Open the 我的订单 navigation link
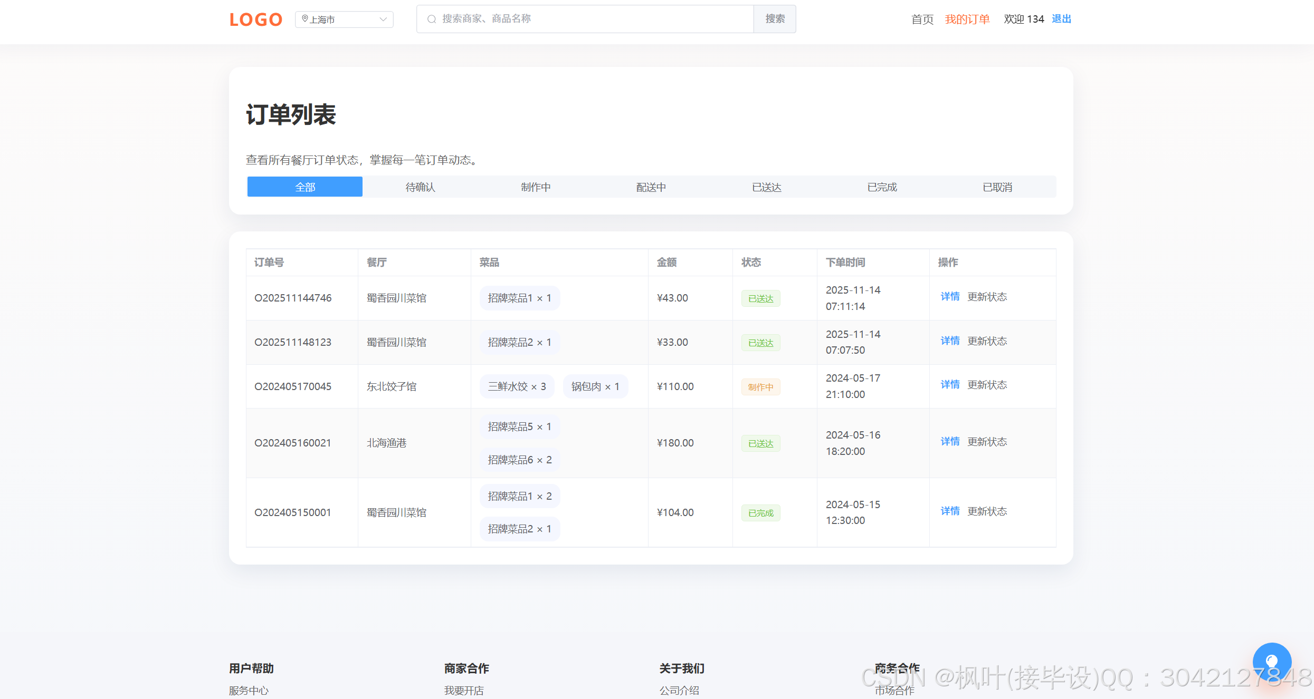Image resolution: width=1314 pixels, height=699 pixels. click(967, 18)
